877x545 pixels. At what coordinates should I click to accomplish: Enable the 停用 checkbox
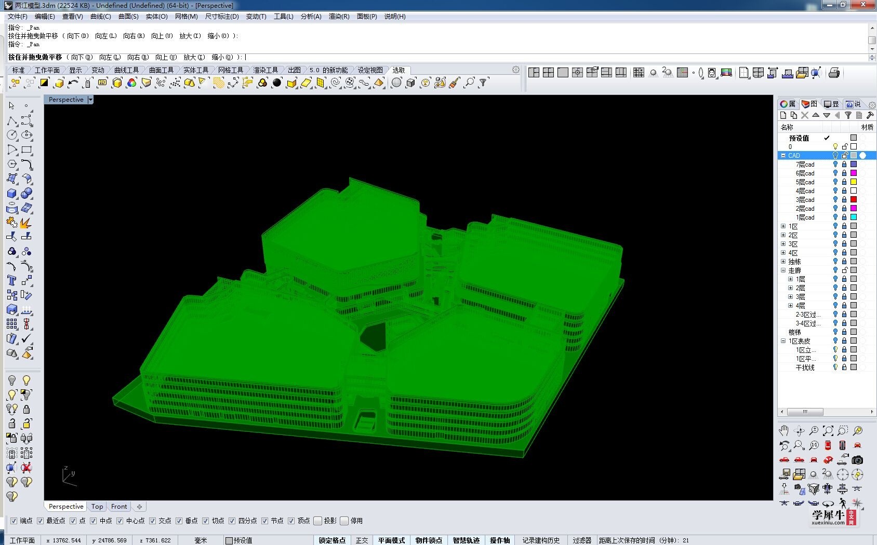pos(344,521)
